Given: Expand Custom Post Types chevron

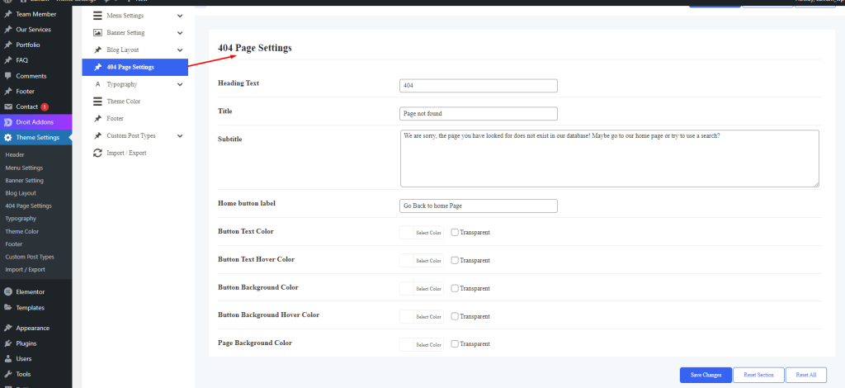Looking at the screenshot, I should 180,135.
